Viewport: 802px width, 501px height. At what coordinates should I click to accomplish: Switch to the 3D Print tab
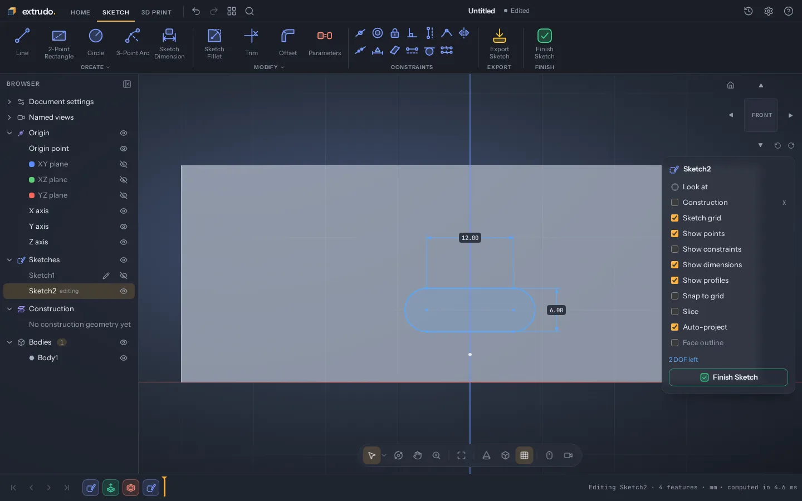[x=157, y=12]
